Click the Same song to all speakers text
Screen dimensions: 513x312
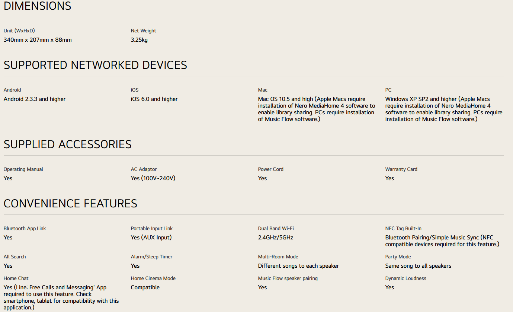click(418, 266)
